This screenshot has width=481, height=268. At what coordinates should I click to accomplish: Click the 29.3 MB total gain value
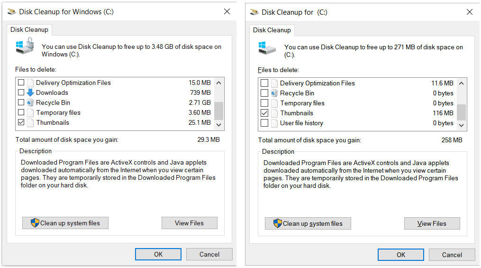tap(209, 139)
